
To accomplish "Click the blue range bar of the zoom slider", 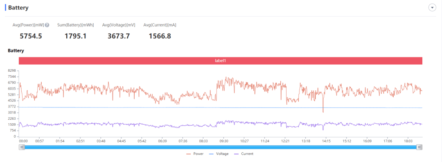I will coord(221,147).
